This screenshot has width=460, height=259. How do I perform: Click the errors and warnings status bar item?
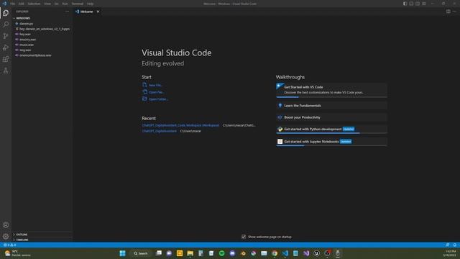click(x=9, y=245)
